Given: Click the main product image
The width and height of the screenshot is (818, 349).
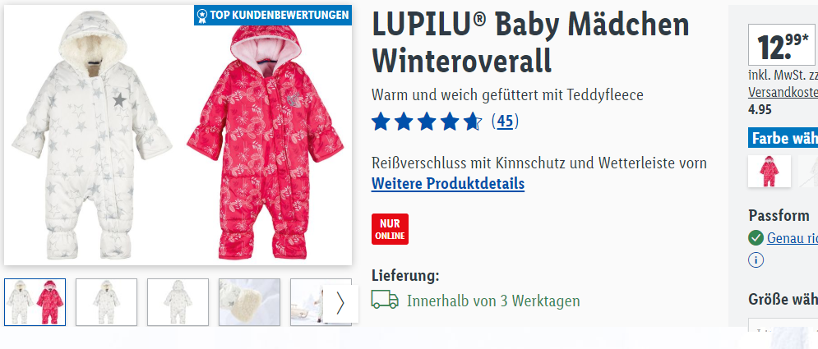Looking at the screenshot, I should pos(178,135).
